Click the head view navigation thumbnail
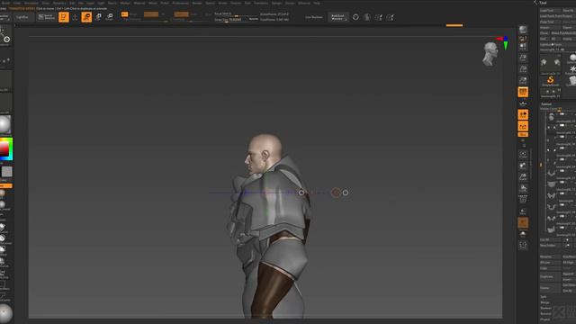 (x=490, y=54)
